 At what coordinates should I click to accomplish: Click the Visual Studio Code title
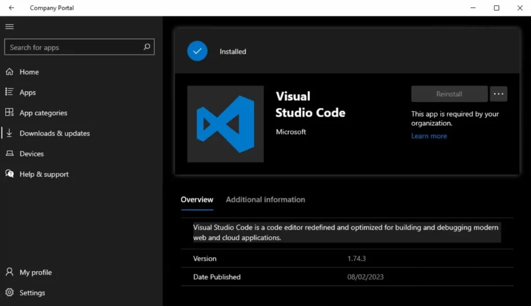(310, 105)
